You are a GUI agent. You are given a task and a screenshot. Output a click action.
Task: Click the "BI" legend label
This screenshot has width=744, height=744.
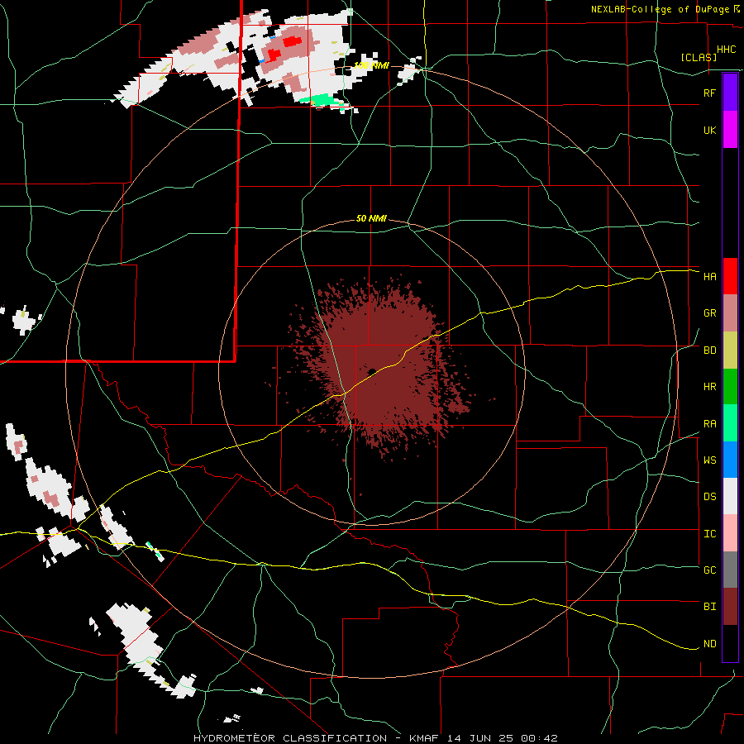pyautogui.click(x=709, y=607)
